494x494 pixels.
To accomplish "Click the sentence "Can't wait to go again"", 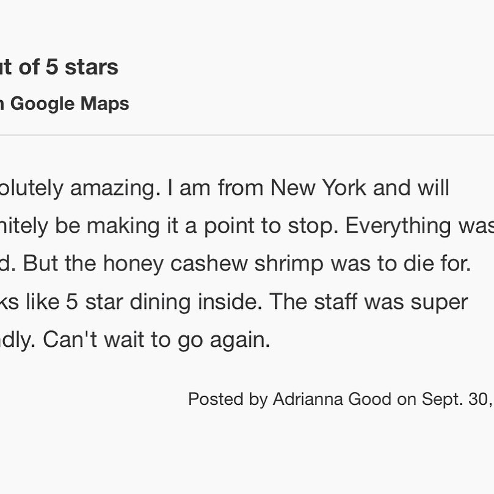I will coord(156,340).
